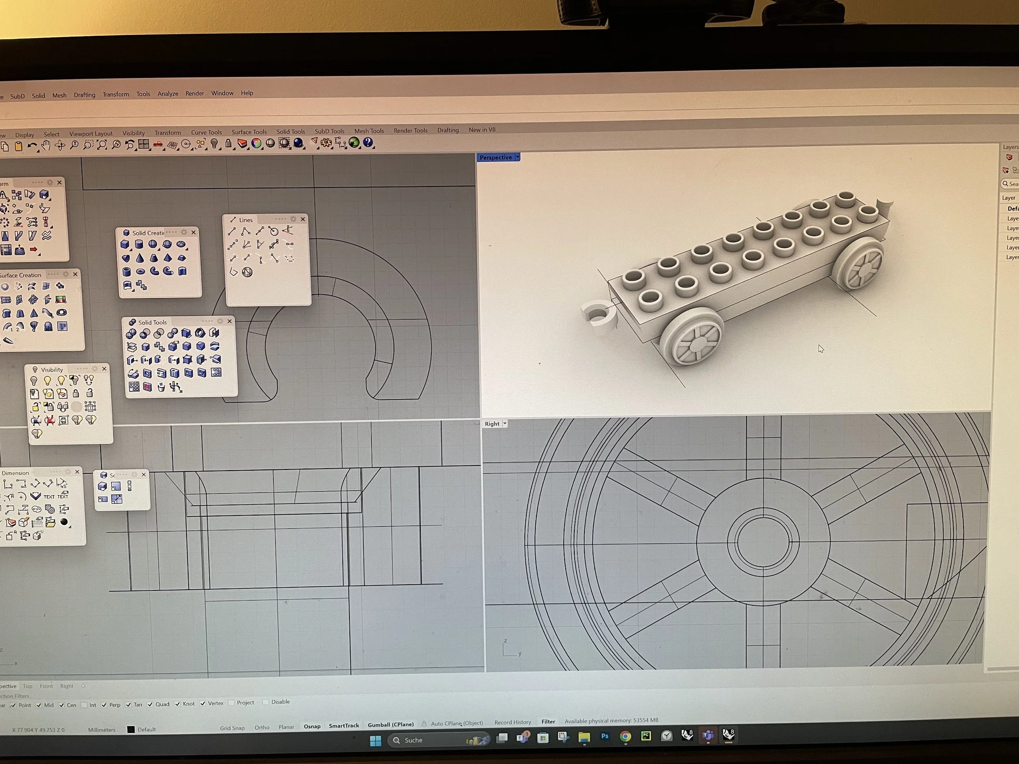Viewport: 1019px width, 764px height.
Task: Click the red car icon in toolbar
Action: (x=158, y=145)
